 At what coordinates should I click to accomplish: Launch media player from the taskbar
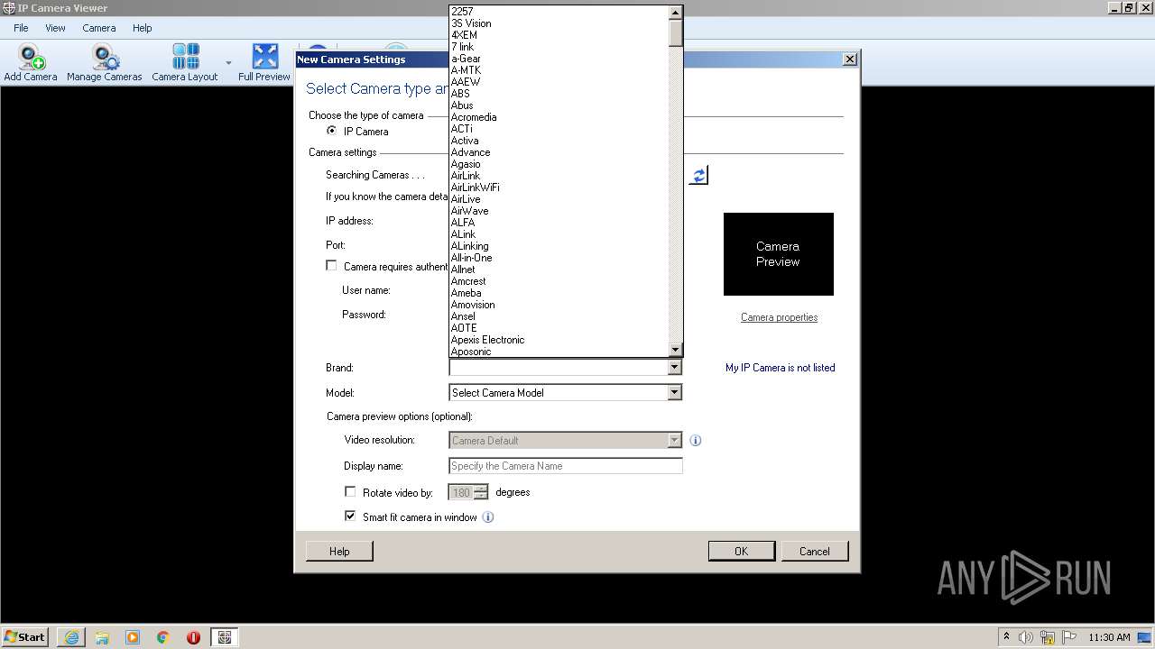(x=133, y=637)
